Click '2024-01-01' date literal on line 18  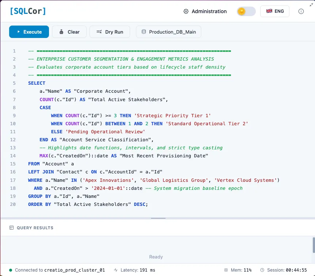[108, 188]
